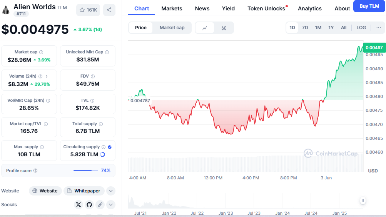Open the Token Unlocks tab
386x217 pixels.
point(266,8)
